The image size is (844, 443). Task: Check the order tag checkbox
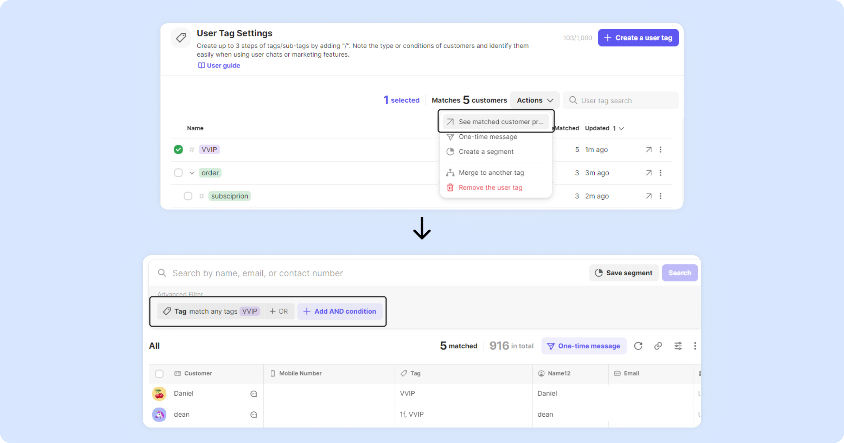[x=178, y=173]
